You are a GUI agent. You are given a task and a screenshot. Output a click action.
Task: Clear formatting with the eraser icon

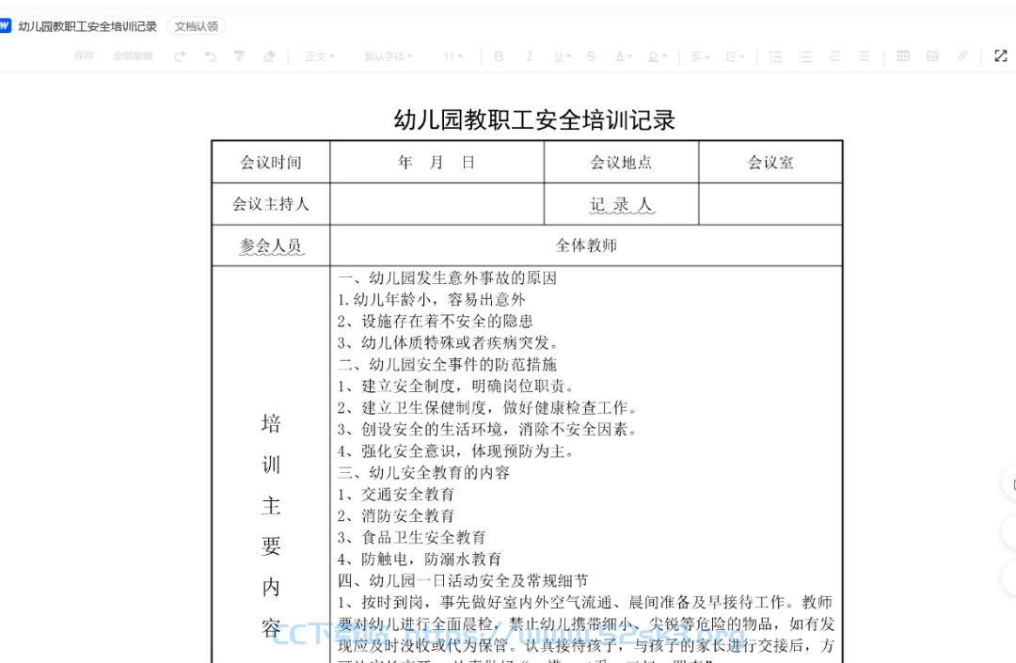[269, 56]
